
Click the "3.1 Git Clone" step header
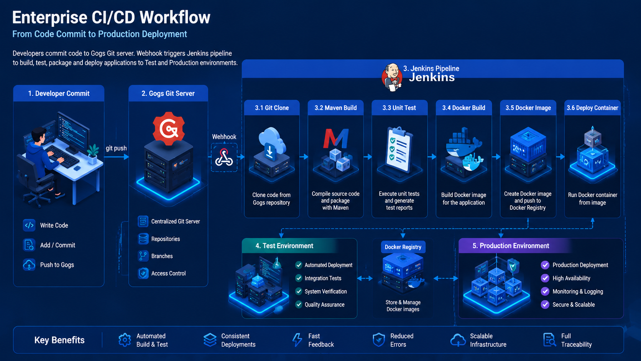click(272, 108)
